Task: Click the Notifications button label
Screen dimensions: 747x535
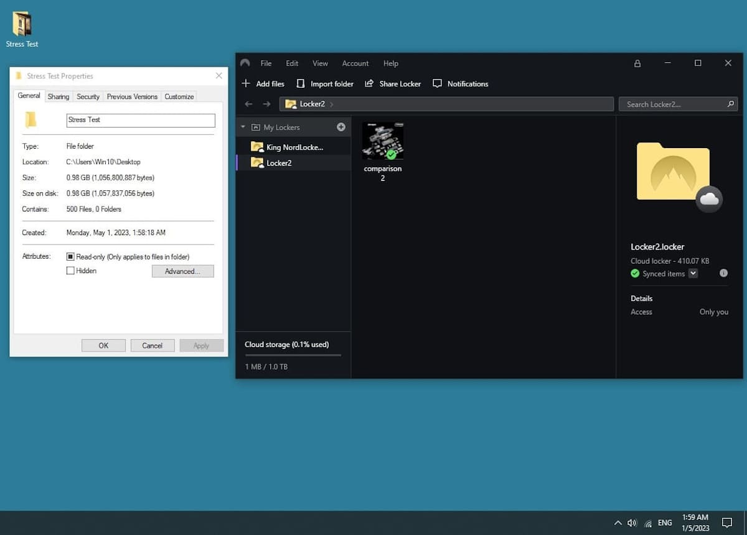Action: coord(468,84)
